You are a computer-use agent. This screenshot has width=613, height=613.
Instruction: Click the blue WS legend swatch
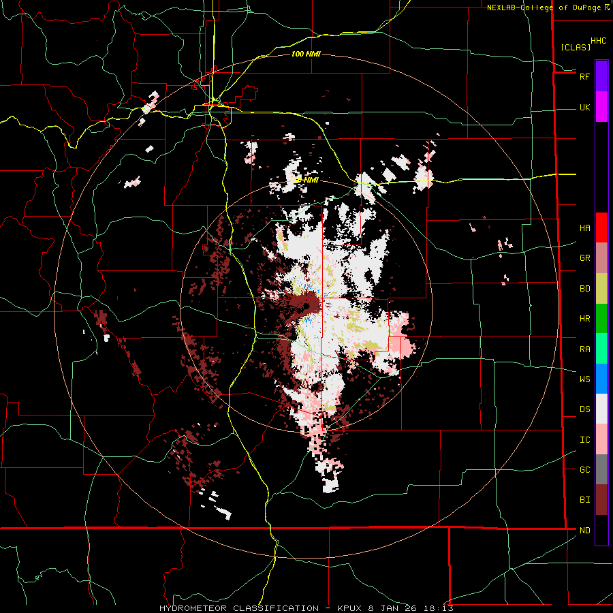[601, 379]
